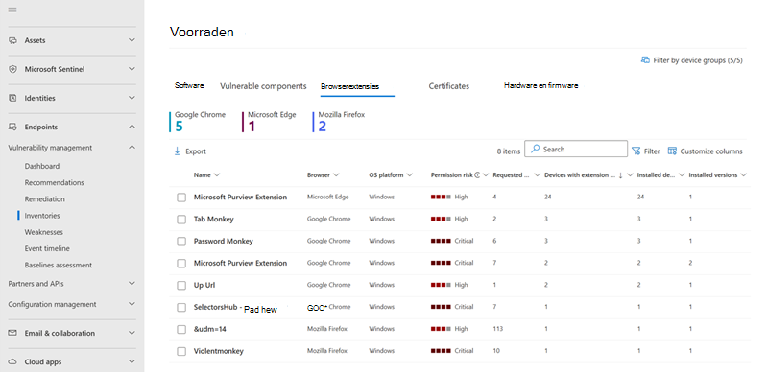Open Recommendations in the sidebar
The width and height of the screenshot is (768, 372).
pyautogui.click(x=55, y=182)
